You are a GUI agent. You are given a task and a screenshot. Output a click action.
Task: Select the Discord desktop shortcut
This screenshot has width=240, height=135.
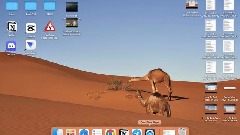11,46
